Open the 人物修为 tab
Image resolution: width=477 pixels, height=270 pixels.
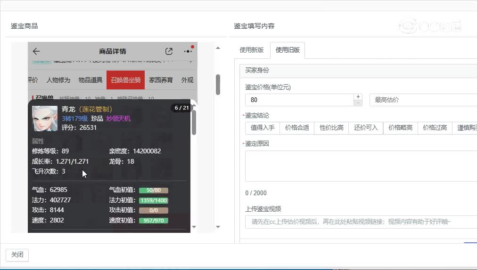(x=58, y=80)
